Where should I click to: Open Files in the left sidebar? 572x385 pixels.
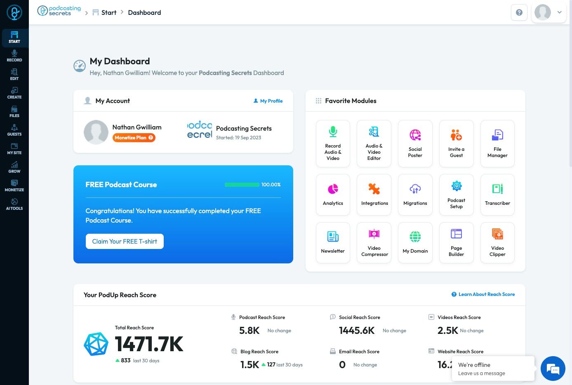pos(14,112)
